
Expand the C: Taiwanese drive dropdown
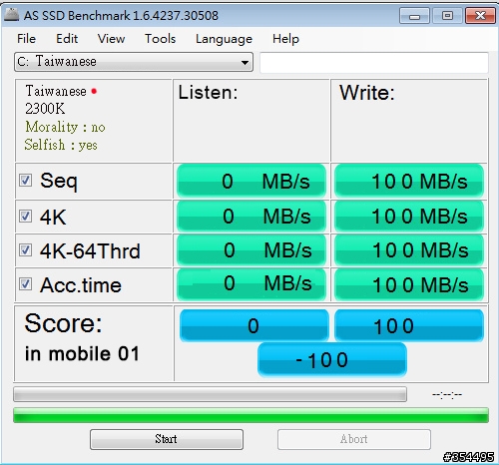pyautogui.click(x=134, y=62)
